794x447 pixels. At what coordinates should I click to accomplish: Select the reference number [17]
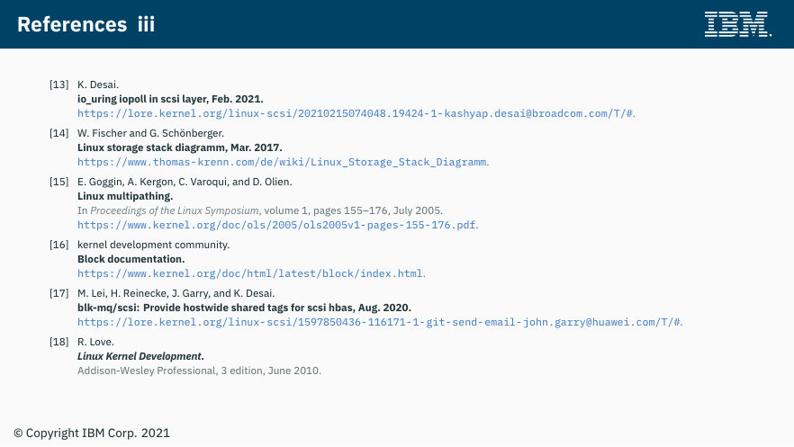coord(59,293)
